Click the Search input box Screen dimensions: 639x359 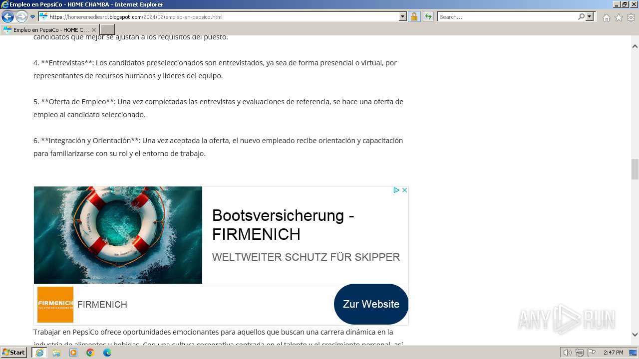pos(507,17)
